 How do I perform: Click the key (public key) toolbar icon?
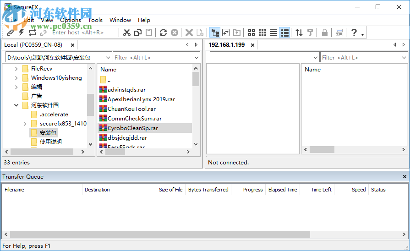click(310, 33)
